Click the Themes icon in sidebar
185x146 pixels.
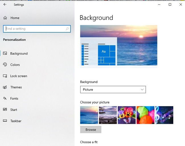pyautogui.click(x=5, y=87)
